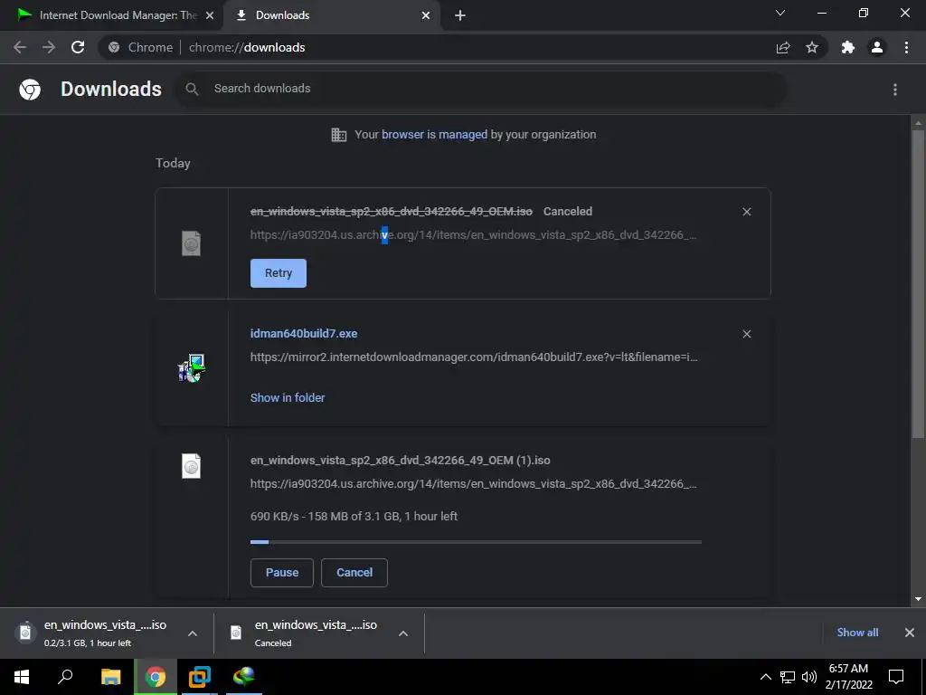This screenshot has height=695, width=926.
Task: Click the Canceled status label
Action: [x=568, y=211]
